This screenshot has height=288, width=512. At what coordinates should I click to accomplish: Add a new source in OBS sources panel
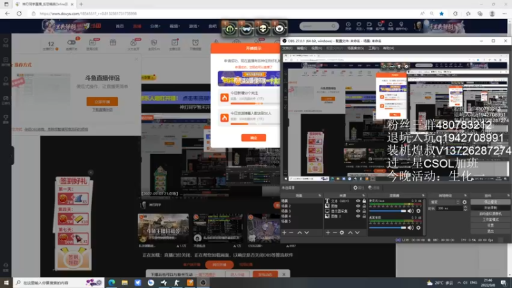pos(328,232)
